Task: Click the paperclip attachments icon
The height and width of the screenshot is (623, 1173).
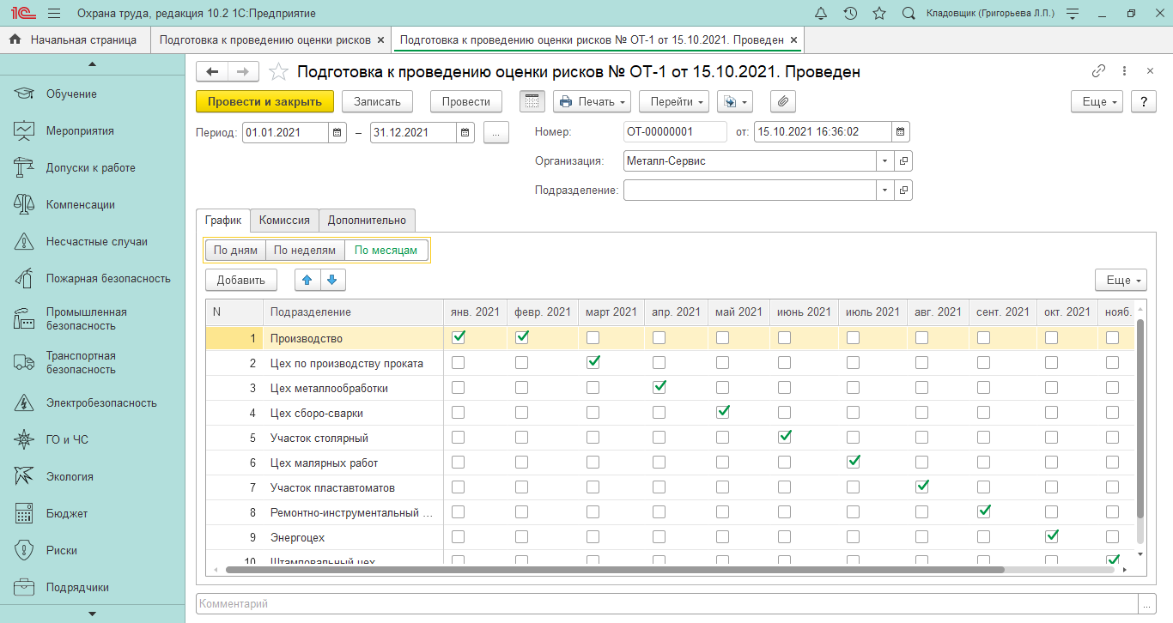Action: pos(782,101)
